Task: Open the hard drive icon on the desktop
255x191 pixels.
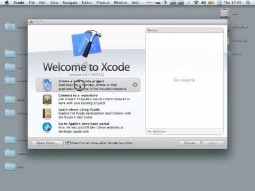Action: pyautogui.click(x=225, y=13)
